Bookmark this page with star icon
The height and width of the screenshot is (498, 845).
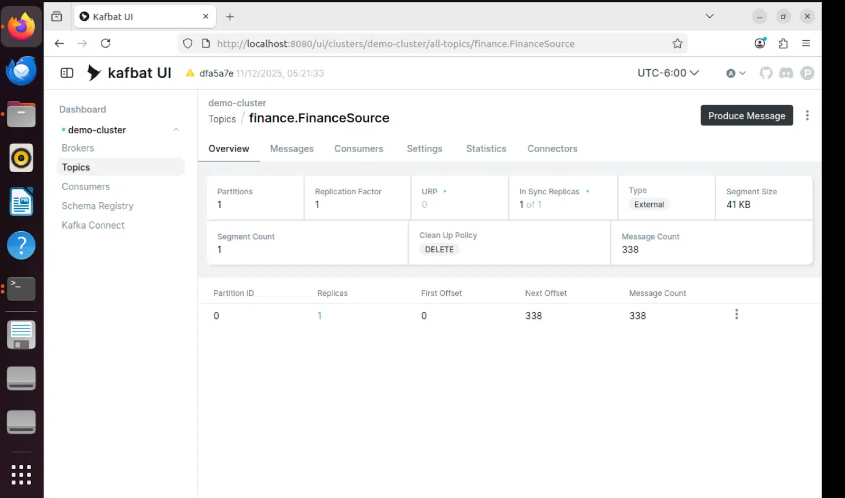tap(677, 44)
